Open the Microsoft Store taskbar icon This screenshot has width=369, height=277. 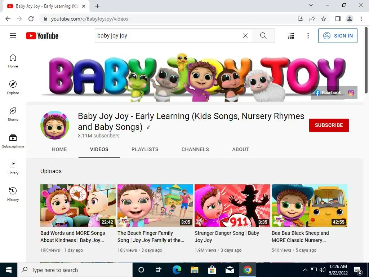[x=212, y=270]
